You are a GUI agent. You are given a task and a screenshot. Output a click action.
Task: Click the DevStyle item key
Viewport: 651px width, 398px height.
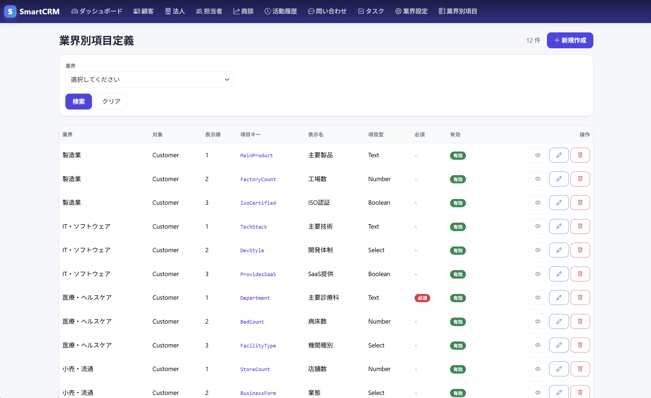point(252,250)
